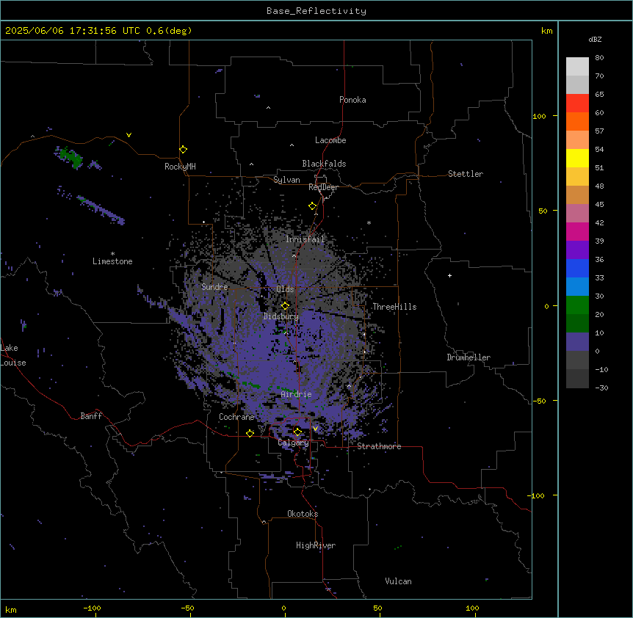Viewport: 633px width, 618px height.
Task: Click the white plus marker north of Drumheller
Action: click(x=449, y=275)
